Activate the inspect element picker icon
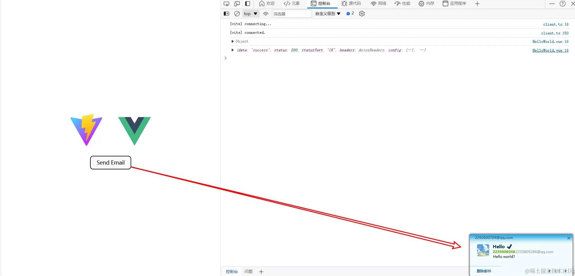This screenshot has height=276, width=575. click(226, 4)
